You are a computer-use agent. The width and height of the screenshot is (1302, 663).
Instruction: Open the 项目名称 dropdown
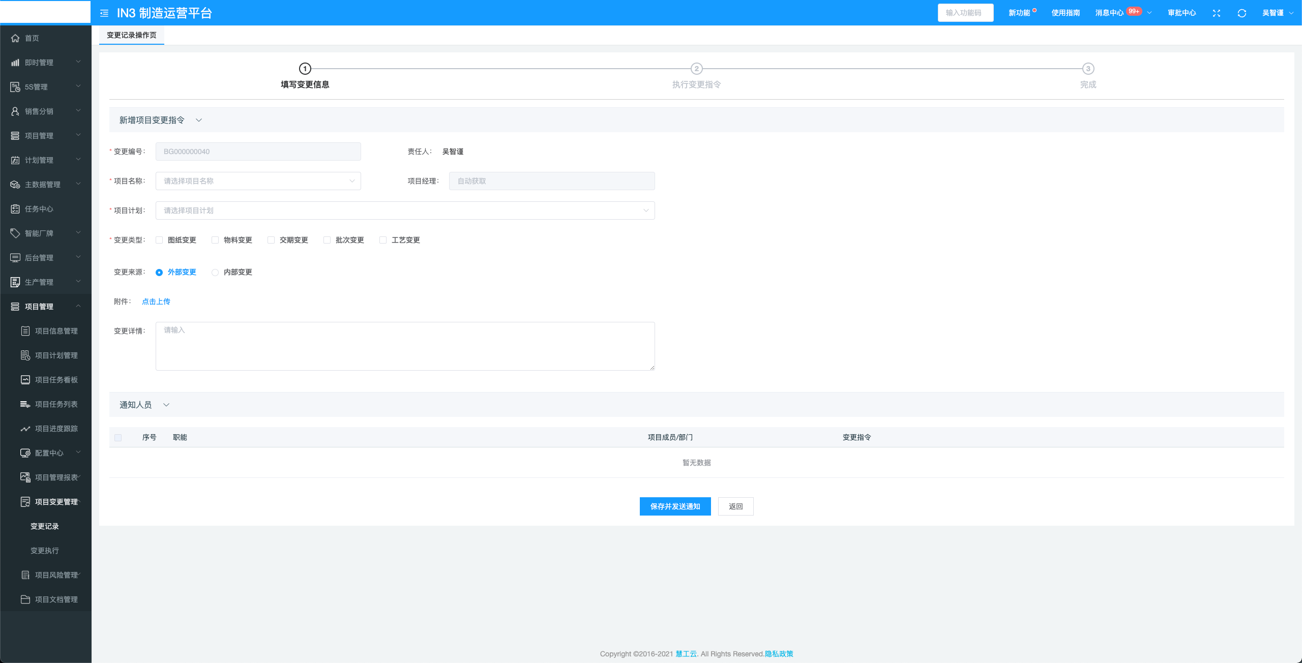tap(258, 181)
